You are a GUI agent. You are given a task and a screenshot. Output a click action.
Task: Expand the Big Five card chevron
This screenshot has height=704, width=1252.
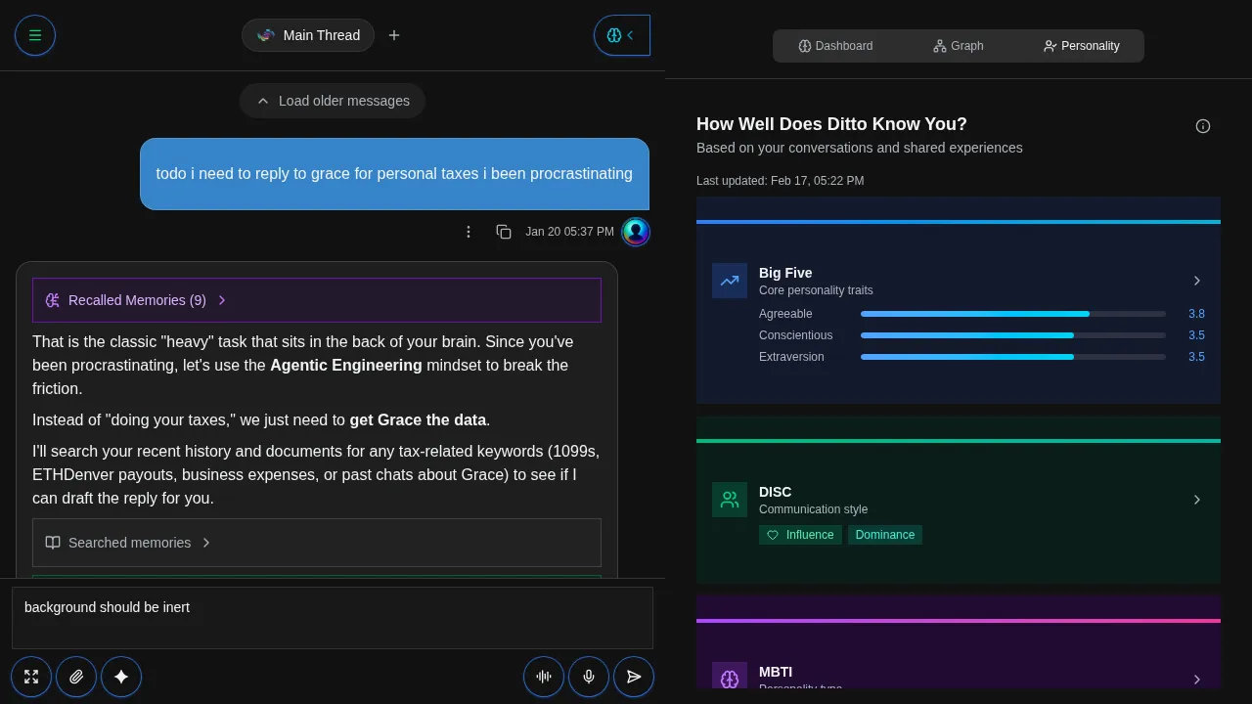click(1196, 281)
